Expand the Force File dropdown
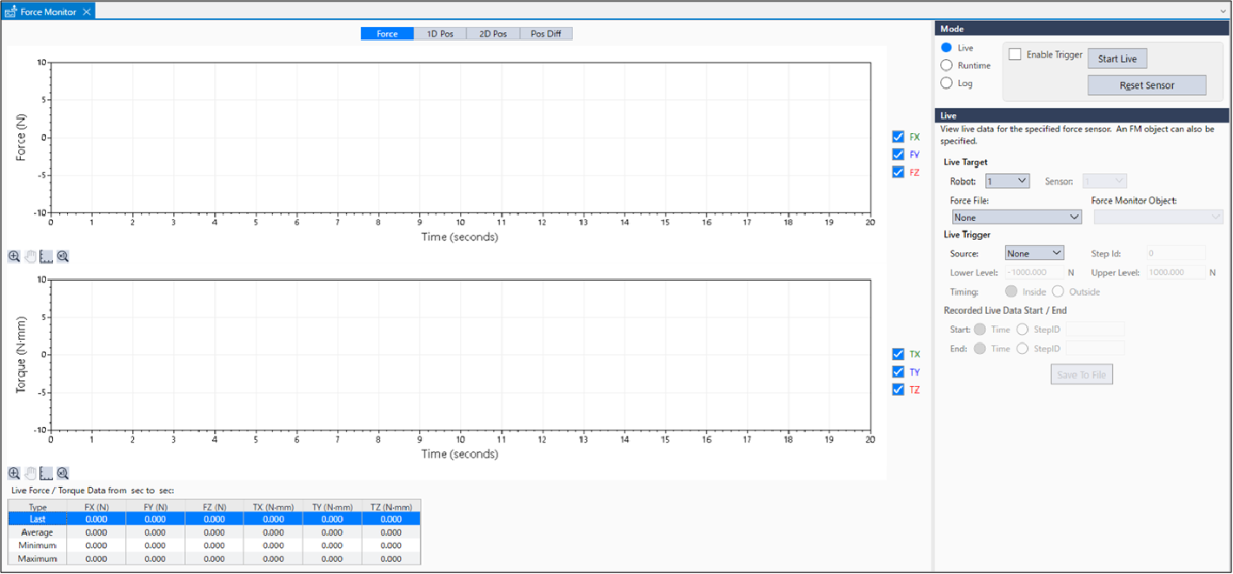The height and width of the screenshot is (574, 1233). tap(1016, 217)
